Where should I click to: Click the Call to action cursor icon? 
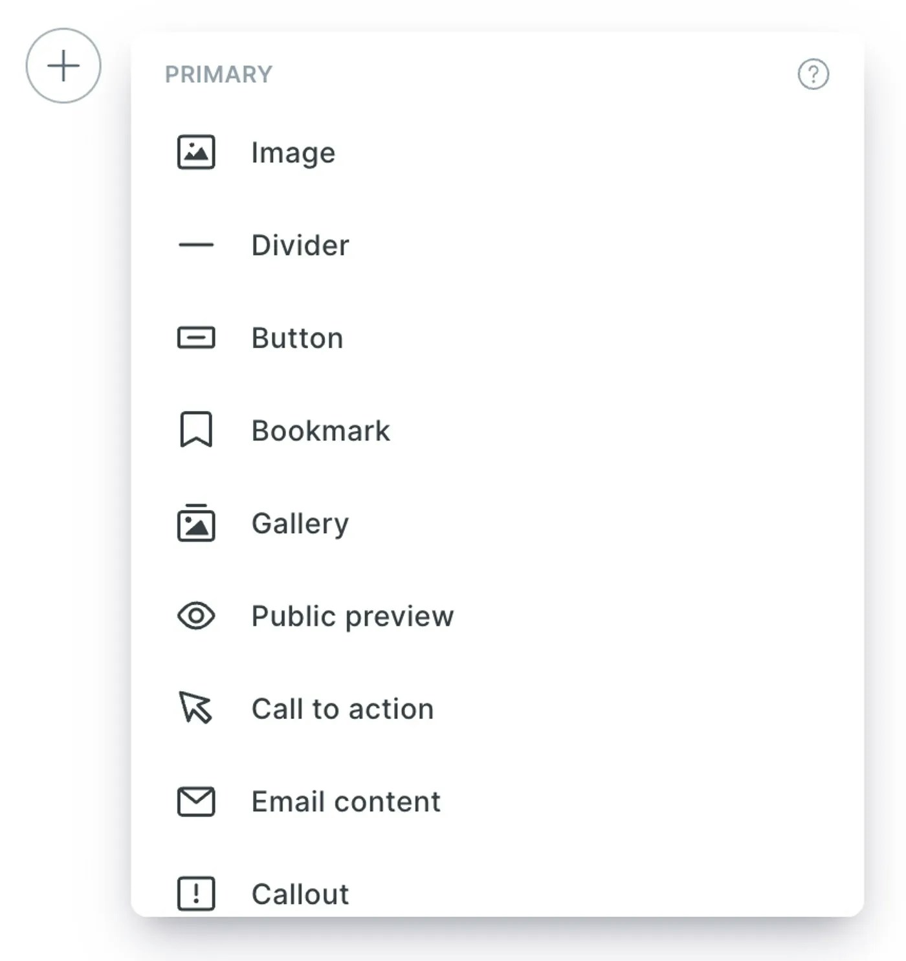click(x=195, y=708)
